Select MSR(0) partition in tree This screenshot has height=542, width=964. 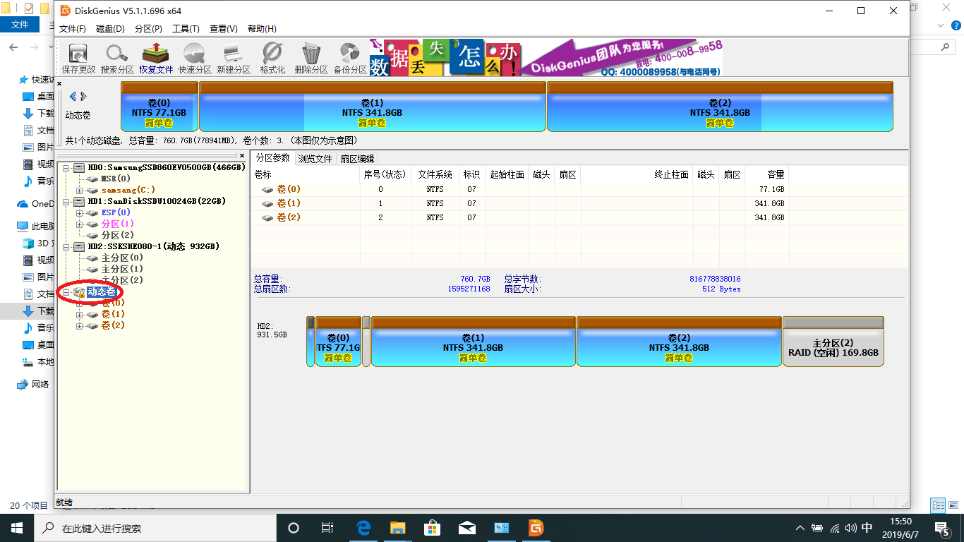click(x=116, y=179)
